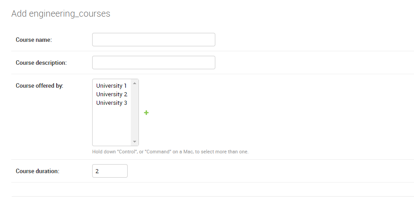The height and width of the screenshot is (197, 414).
Task: Choose University 3 from the list
Action: point(111,103)
